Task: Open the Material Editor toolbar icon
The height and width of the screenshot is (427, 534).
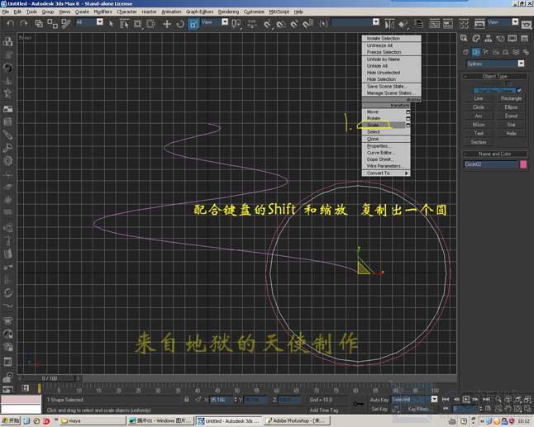Action: point(464,24)
